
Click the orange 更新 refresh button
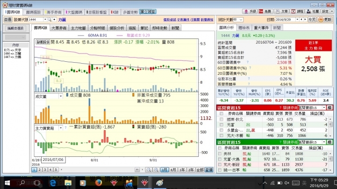coord(325,20)
